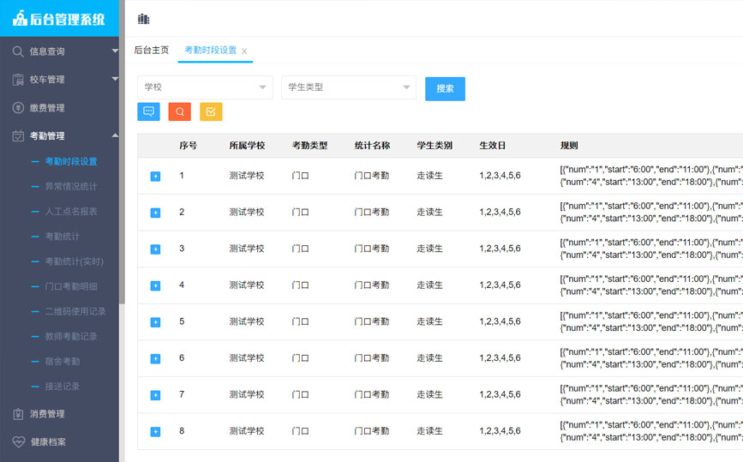The height and width of the screenshot is (462, 743).
Task: Click 走读生 in row 5
Action: click(x=430, y=321)
